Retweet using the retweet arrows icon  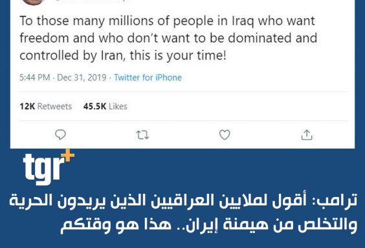142,135
